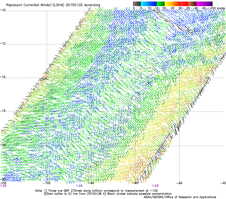Click the '1:26' time label right of -96
Viewport: 226px width, 199px height.
point(155,186)
